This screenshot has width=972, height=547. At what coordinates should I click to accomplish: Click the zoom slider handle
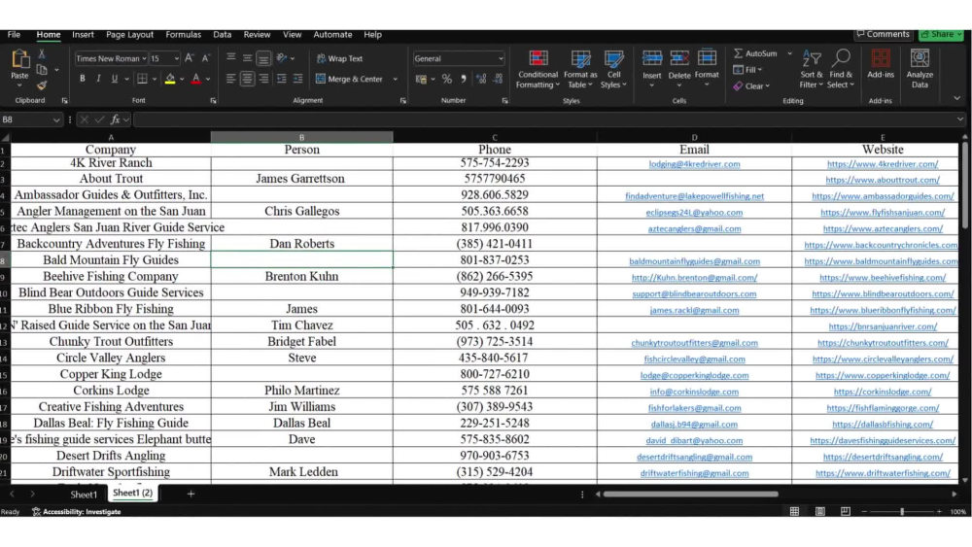pos(902,512)
